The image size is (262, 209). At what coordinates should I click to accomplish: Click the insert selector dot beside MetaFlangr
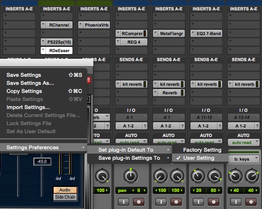coord(155,33)
